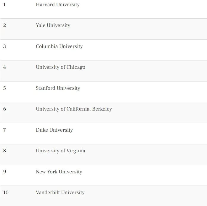Screen dimensions: 207x206
Task: Click the Stanford University text
Action: tap(58, 88)
